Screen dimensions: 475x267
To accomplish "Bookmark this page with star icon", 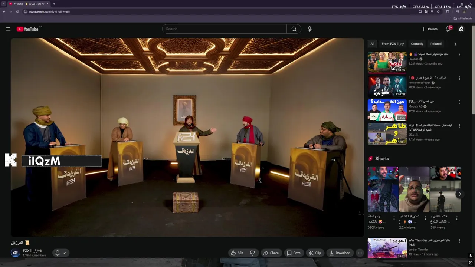I will (x=438, y=11).
